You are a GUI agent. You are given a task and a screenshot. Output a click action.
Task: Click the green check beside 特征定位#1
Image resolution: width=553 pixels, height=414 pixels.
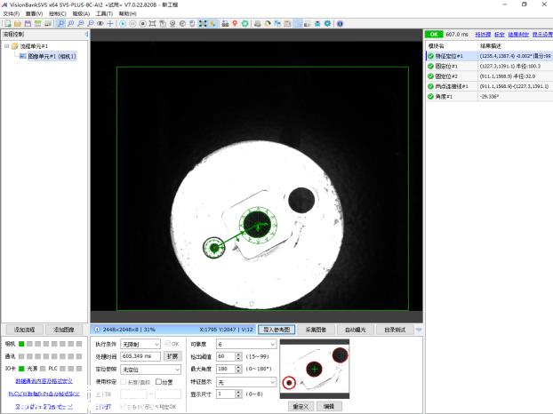(x=430, y=56)
